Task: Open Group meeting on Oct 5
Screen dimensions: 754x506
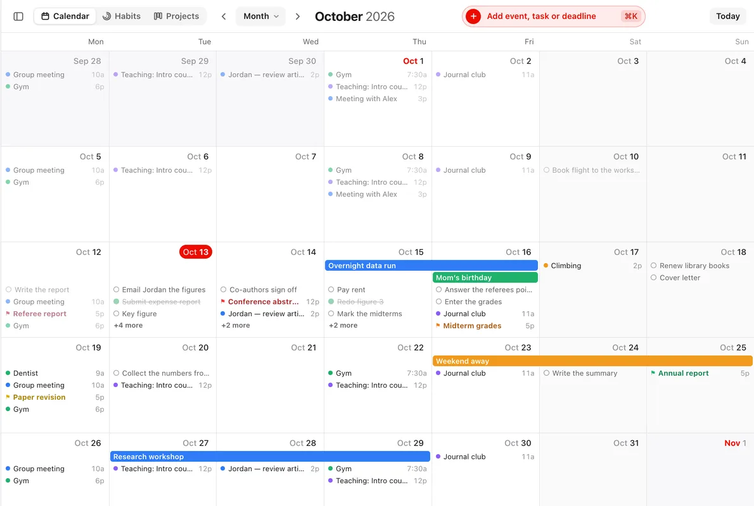Action: [x=55, y=170]
